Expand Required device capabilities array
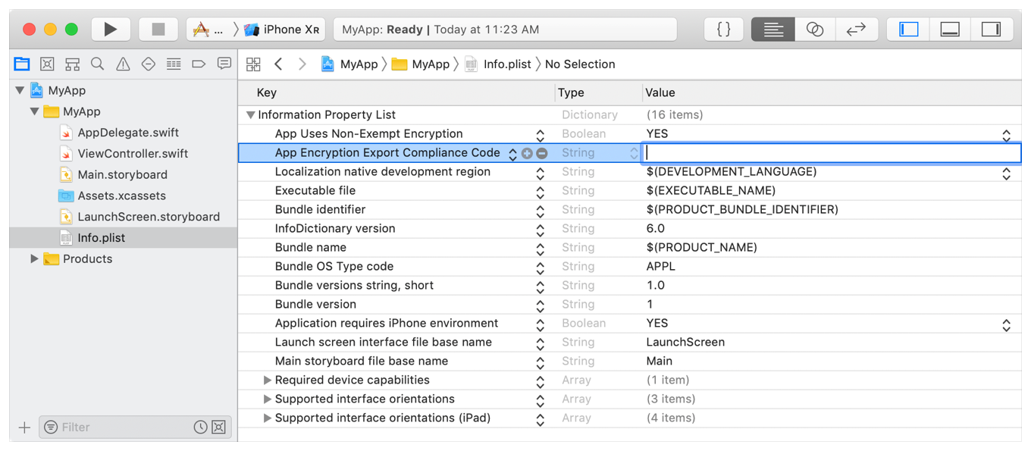Screen dimensions: 1031x451 click(x=267, y=380)
